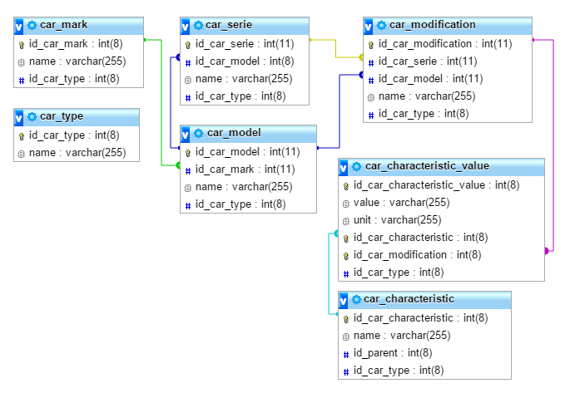
Task: Click the key icon in the car_type table
Action: pyautogui.click(x=22, y=136)
